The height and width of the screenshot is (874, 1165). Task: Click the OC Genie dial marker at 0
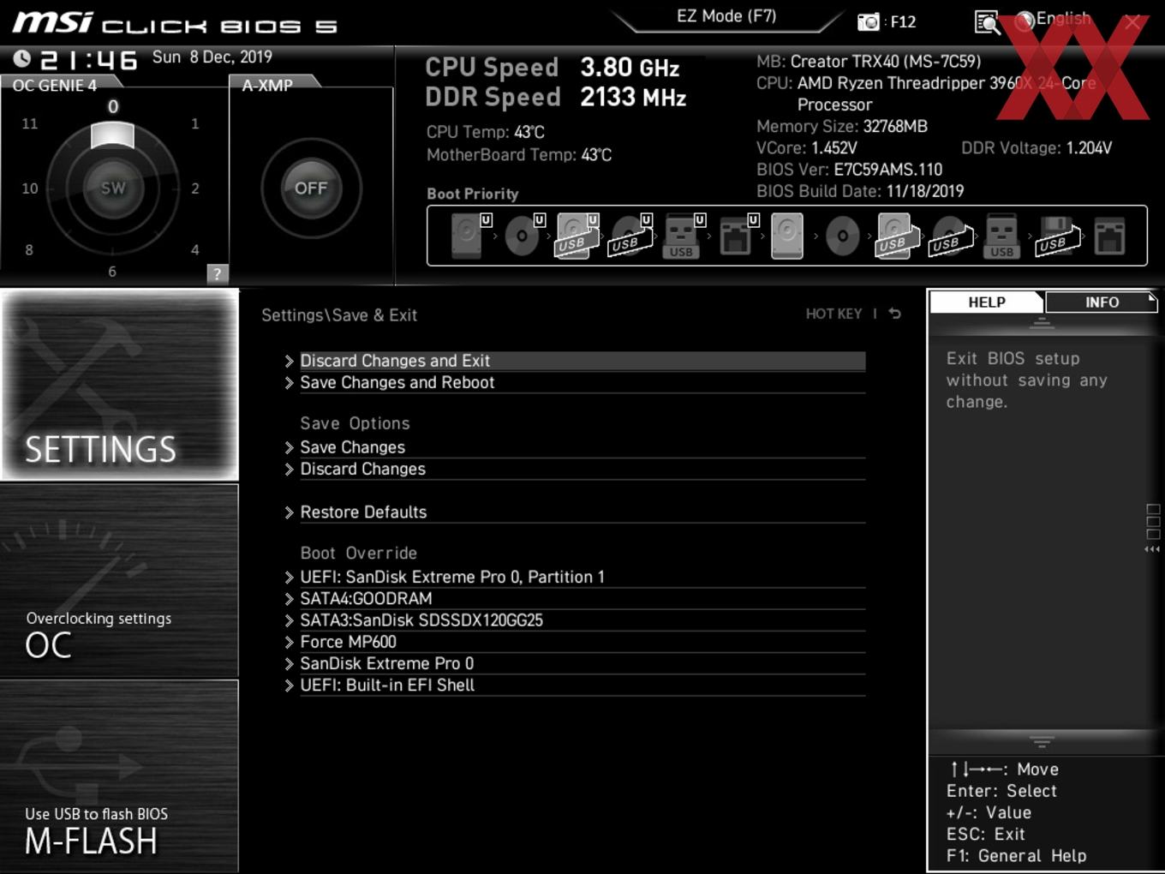(113, 135)
